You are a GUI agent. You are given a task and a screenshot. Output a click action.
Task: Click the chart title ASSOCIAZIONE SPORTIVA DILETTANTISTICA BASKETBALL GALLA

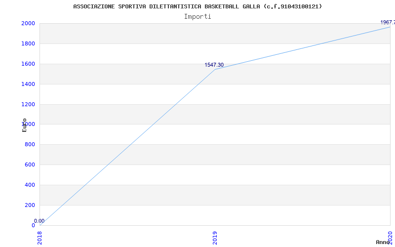coord(197,6)
